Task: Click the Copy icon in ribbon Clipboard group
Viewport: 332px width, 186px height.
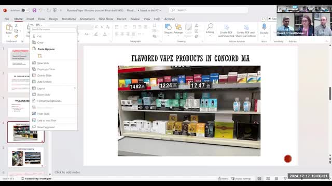Action: coord(16,31)
